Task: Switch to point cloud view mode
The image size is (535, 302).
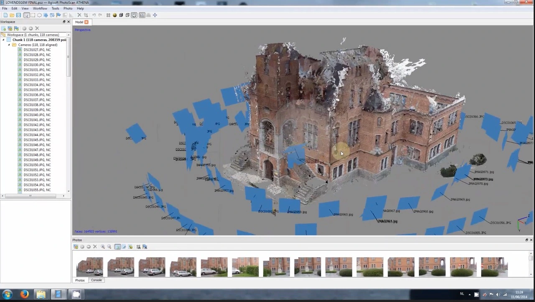Action: [108, 15]
